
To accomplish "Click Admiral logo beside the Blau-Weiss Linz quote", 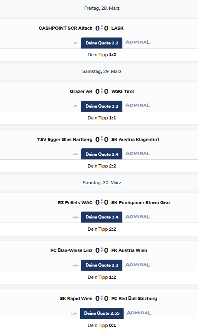I will 138,265.
